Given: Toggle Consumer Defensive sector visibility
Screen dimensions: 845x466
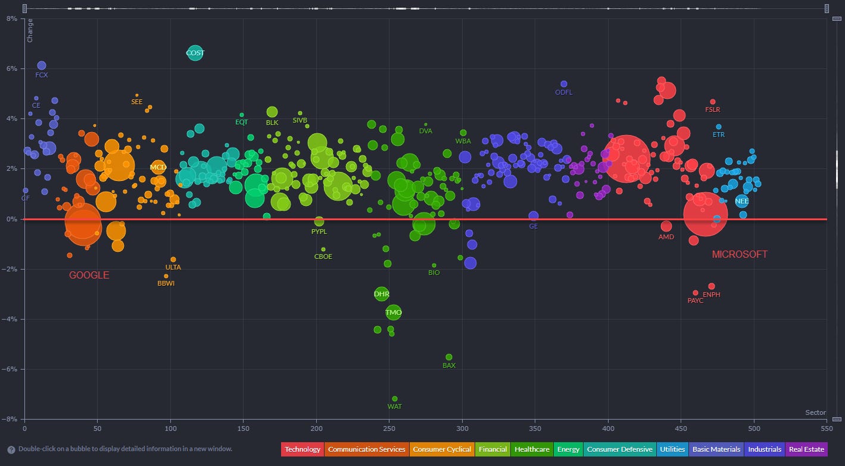Looking at the screenshot, I should tap(619, 449).
